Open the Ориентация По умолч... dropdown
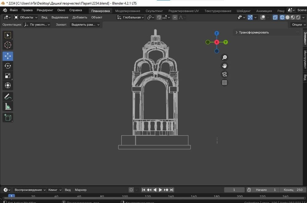The image size is (307, 203). pyautogui.click(x=37, y=25)
